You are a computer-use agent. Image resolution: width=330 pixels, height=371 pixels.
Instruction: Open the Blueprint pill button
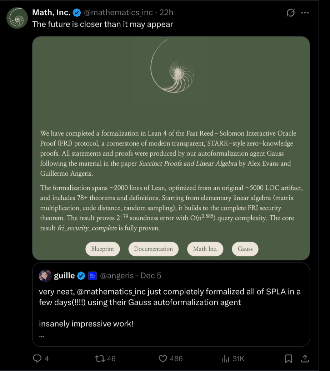pyautogui.click(x=102, y=249)
